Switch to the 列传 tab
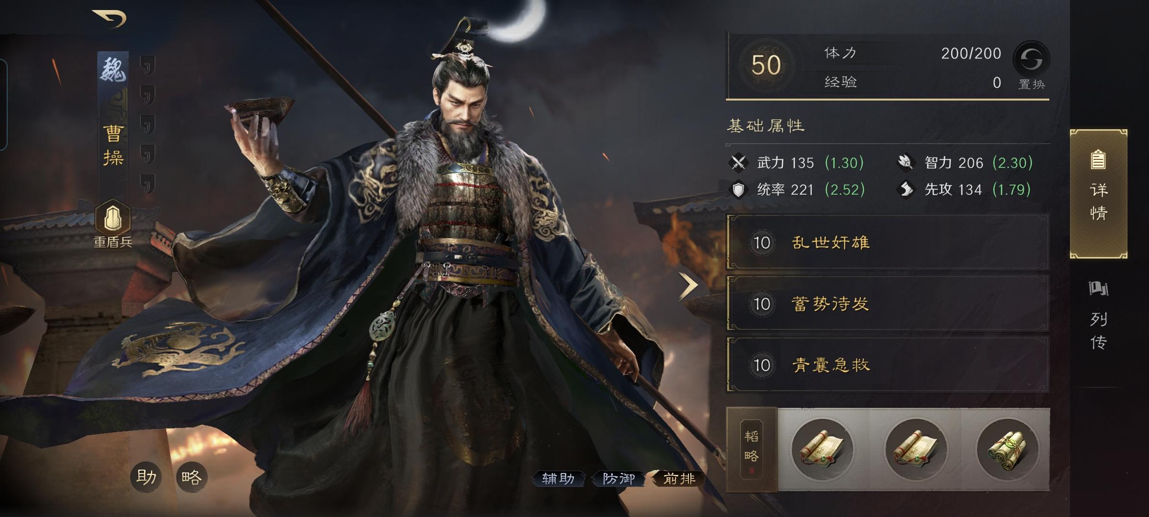This screenshot has width=1149, height=517. [1098, 316]
